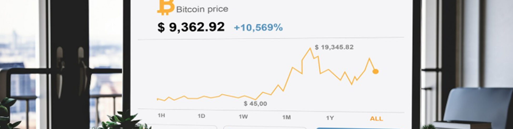Click the "Bitcoin price" heading
This screenshot has height=129, width=513.
[202, 9]
